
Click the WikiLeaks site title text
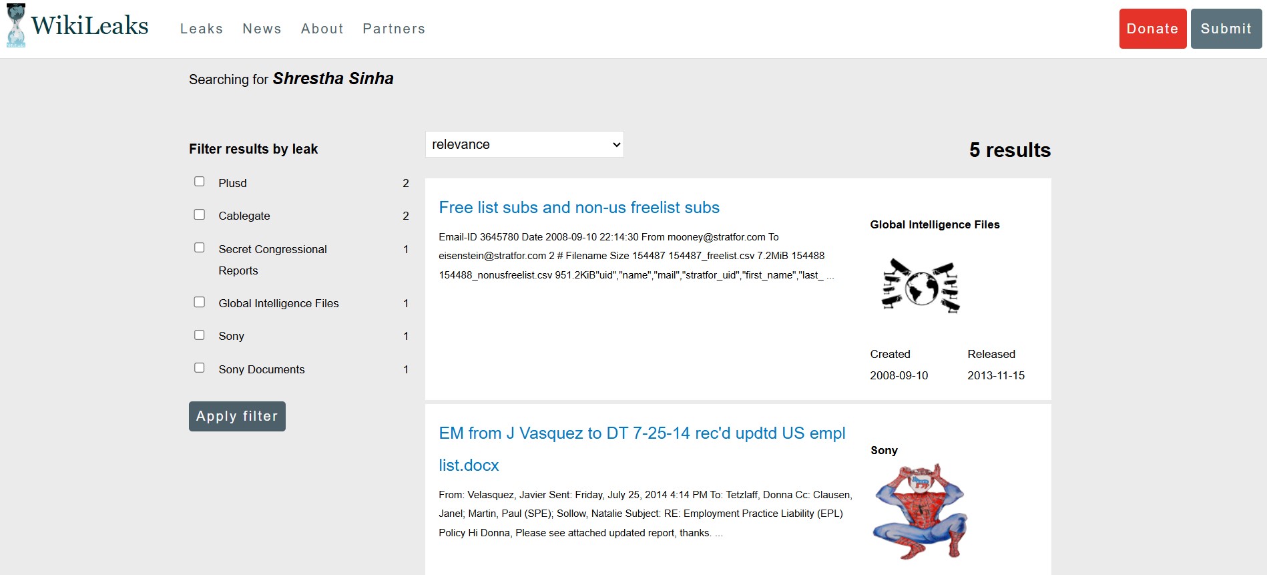point(90,26)
